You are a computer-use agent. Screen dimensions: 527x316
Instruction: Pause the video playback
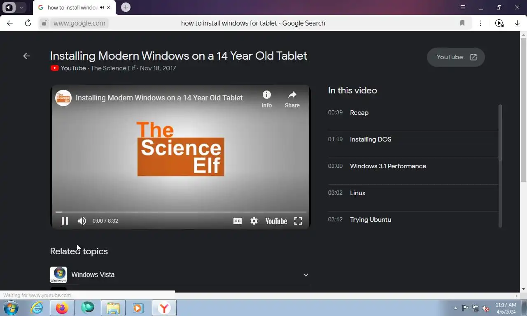pos(65,221)
